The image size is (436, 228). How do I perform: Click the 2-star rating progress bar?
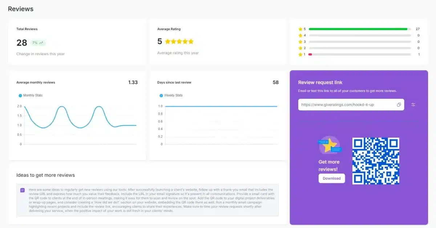tap(360, 48)
